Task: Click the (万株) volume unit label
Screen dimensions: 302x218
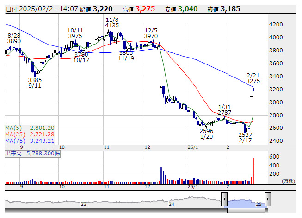Action: (288, 181)
